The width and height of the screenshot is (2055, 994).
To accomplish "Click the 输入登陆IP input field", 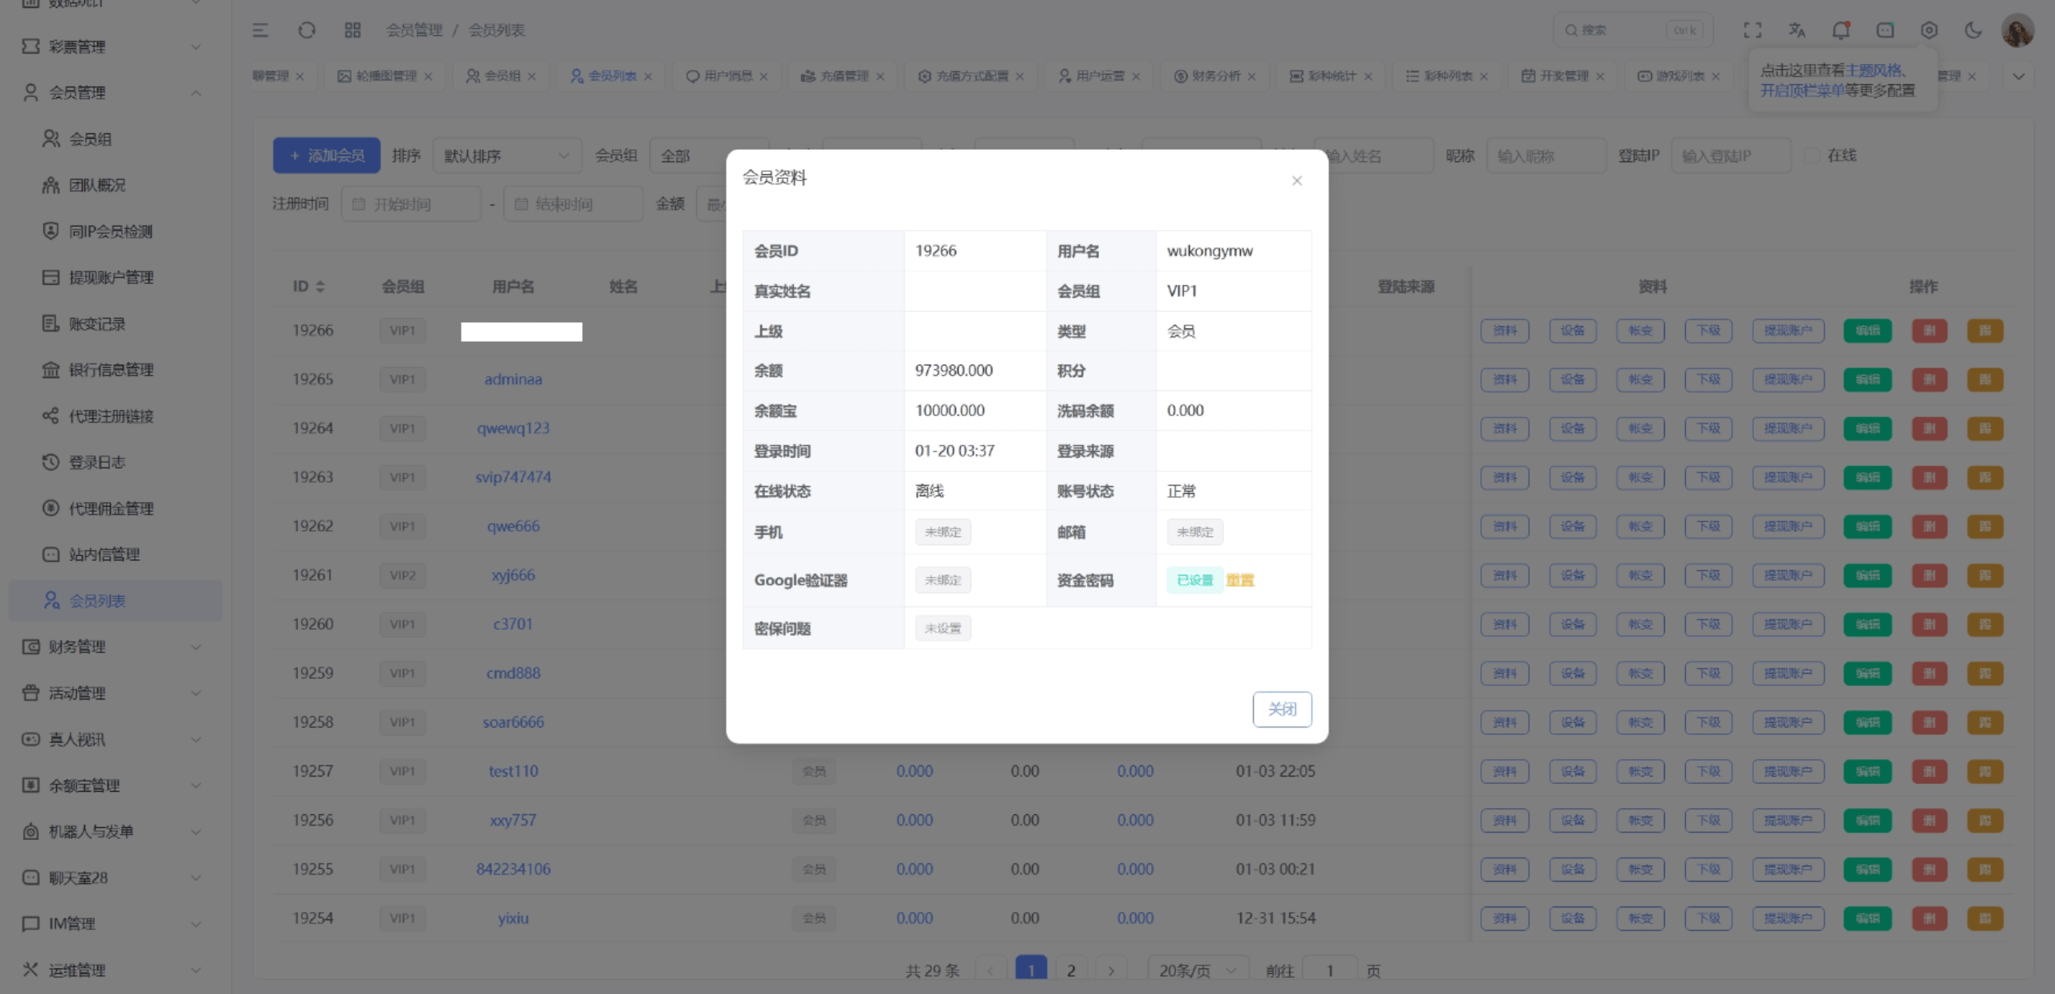I will point(1730,156).
